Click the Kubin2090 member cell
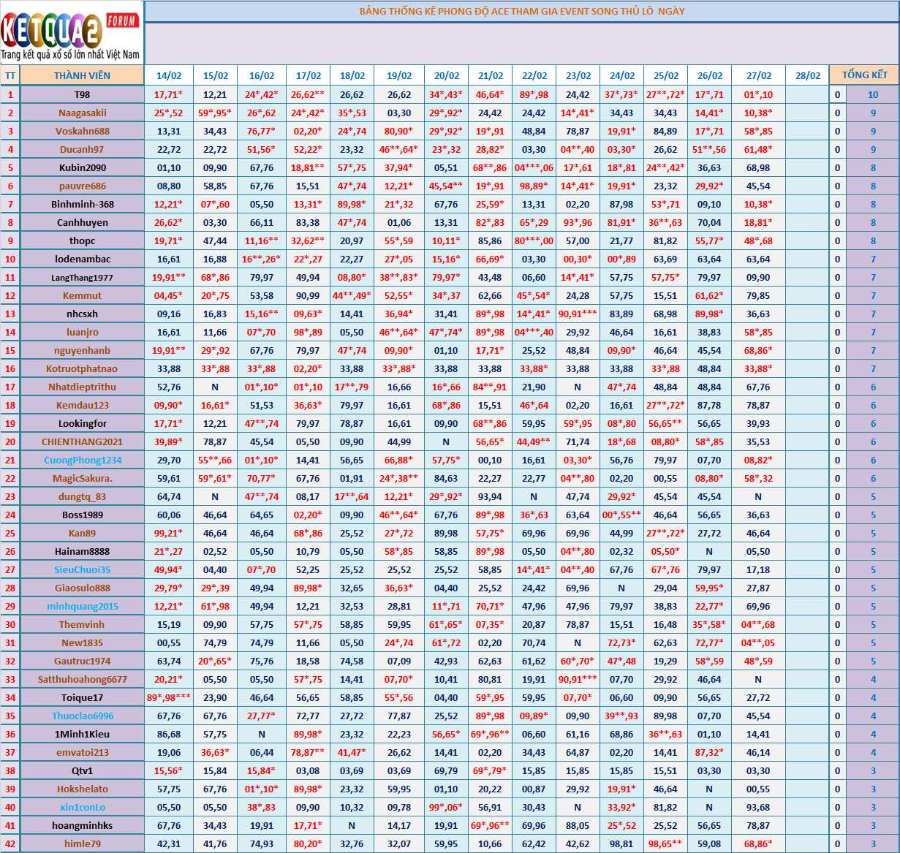Viewport: 900px width, 853px height. click(x=82, y=167)
